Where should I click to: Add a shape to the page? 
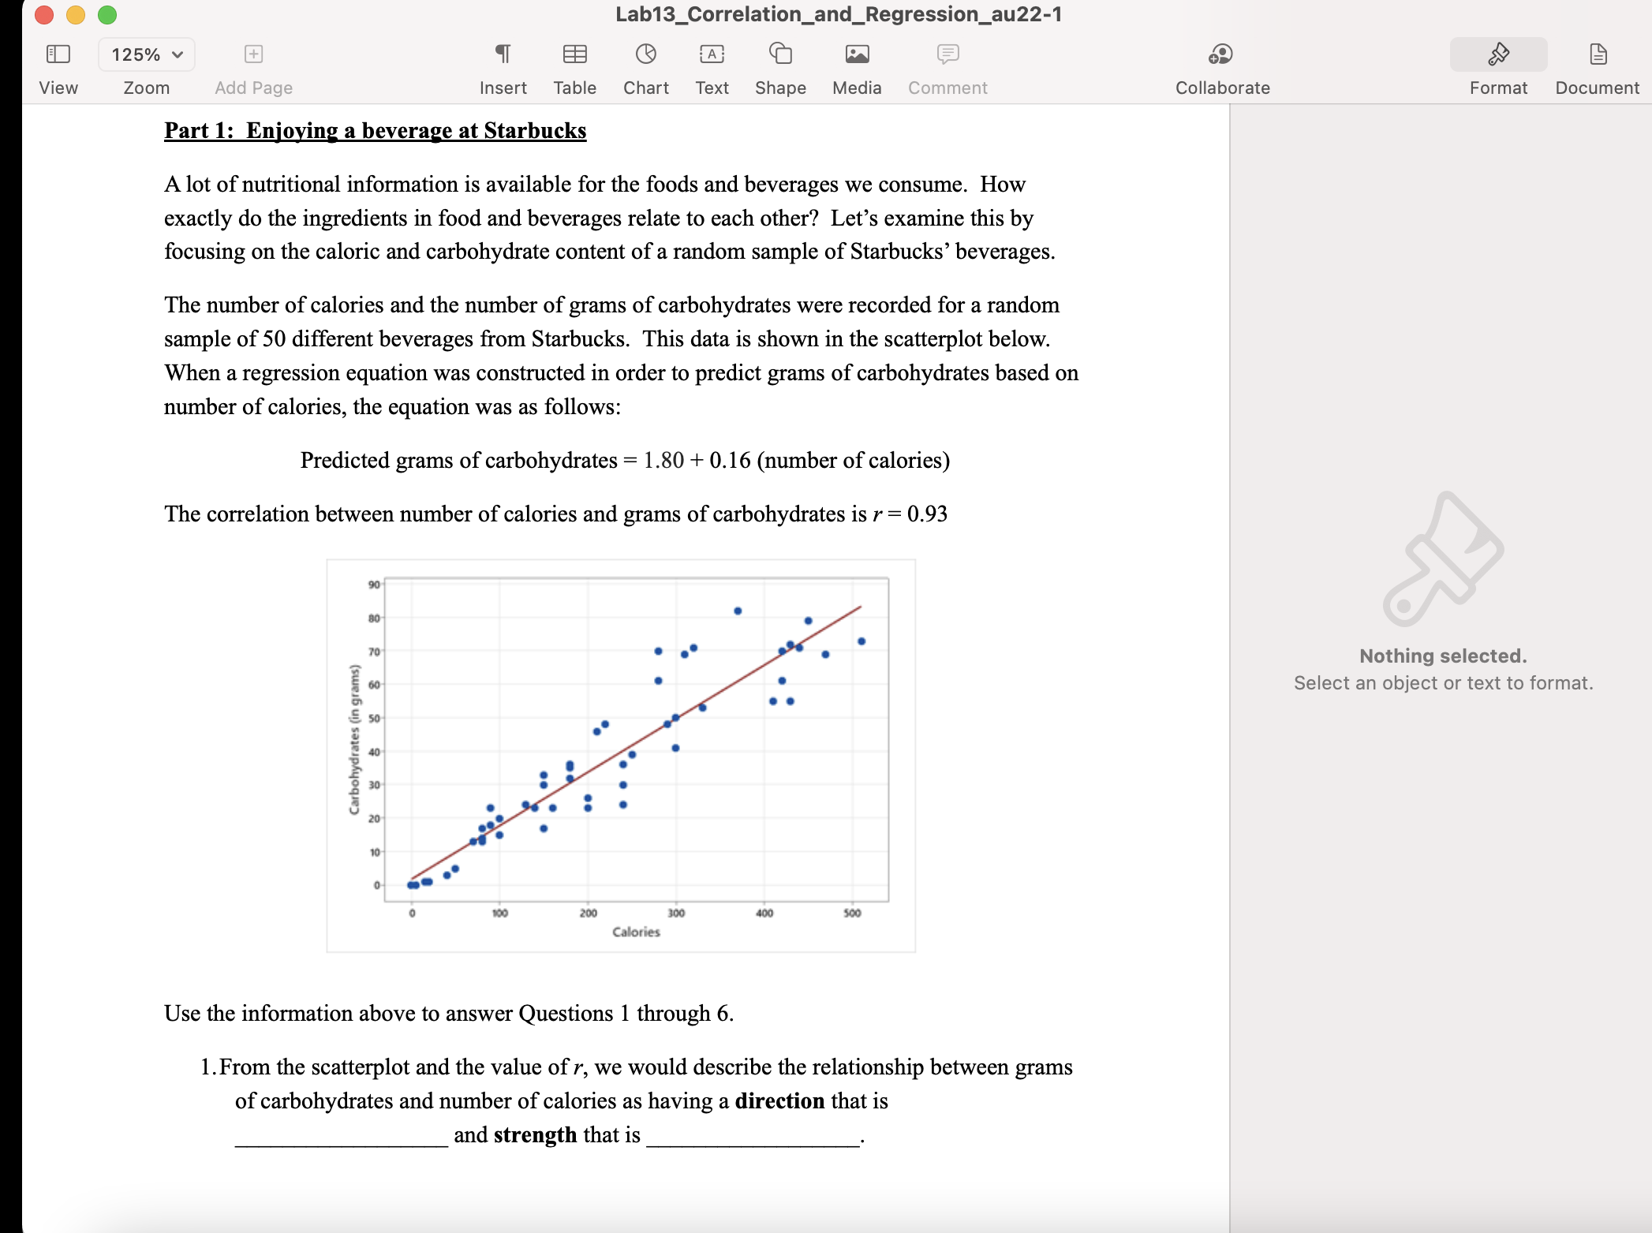[779, 67]
